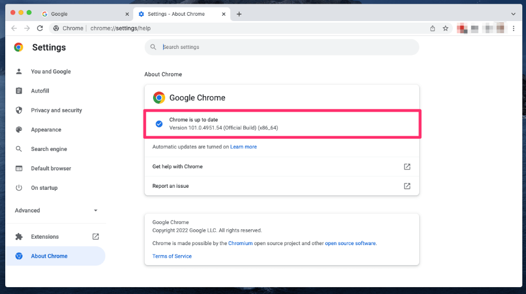
Task: Select About Chrome in sidebar
Action: pyautogui.click(x=56, y=256)
